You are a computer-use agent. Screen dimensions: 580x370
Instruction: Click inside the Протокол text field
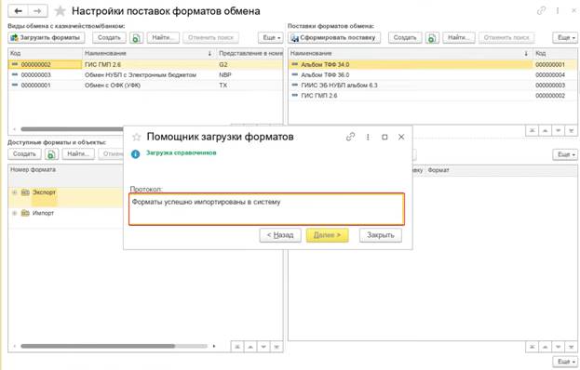click(x=266, y=209)
